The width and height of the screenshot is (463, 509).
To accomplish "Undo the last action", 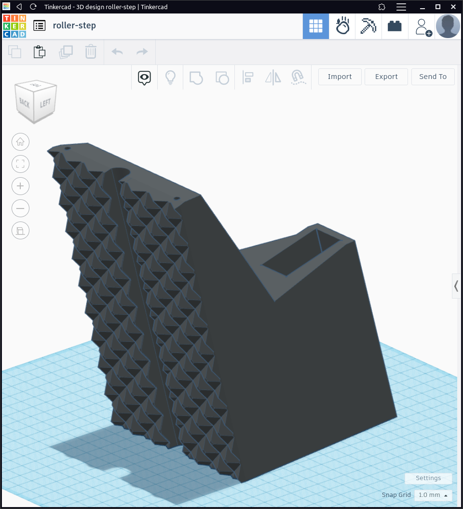I will [x=117, y=52].
